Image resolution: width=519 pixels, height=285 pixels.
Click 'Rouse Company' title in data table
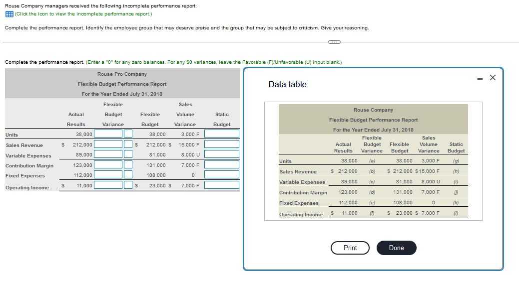coord(373,110)
